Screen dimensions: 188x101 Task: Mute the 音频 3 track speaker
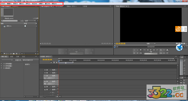45,89
